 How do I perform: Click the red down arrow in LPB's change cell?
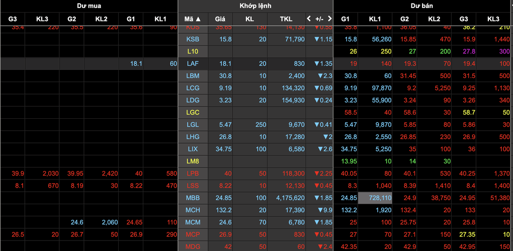316,173
